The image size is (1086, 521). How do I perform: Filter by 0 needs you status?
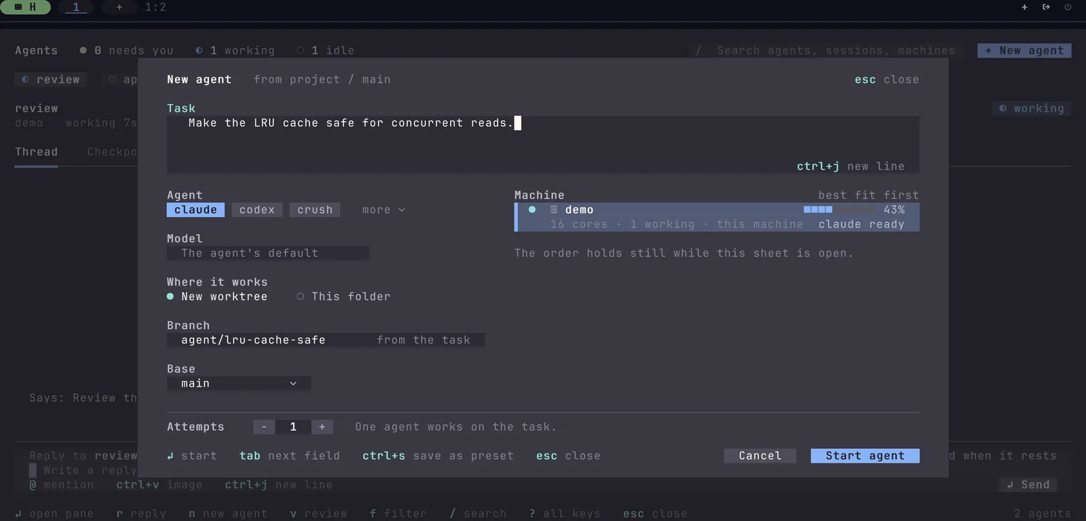pyautogui.click(x=126, y=50)
